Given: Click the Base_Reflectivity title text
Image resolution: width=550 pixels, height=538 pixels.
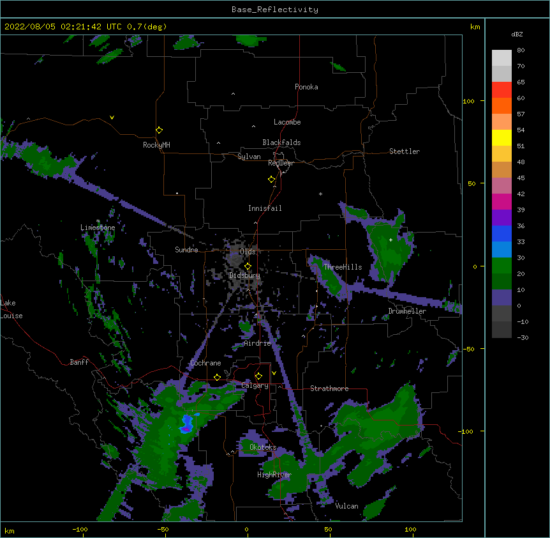Looking at the screenshot, I should pos(275,10).
